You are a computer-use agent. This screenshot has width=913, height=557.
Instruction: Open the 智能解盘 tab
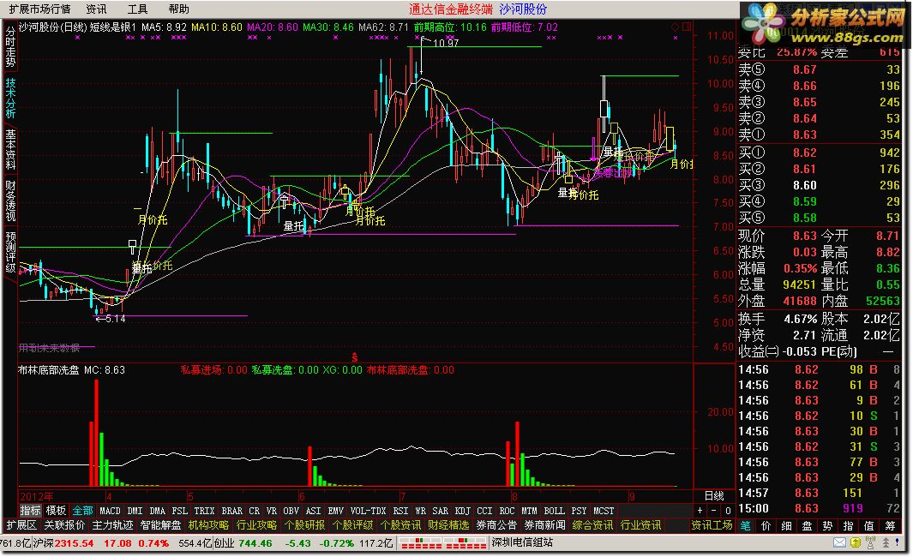coord(160,525)
